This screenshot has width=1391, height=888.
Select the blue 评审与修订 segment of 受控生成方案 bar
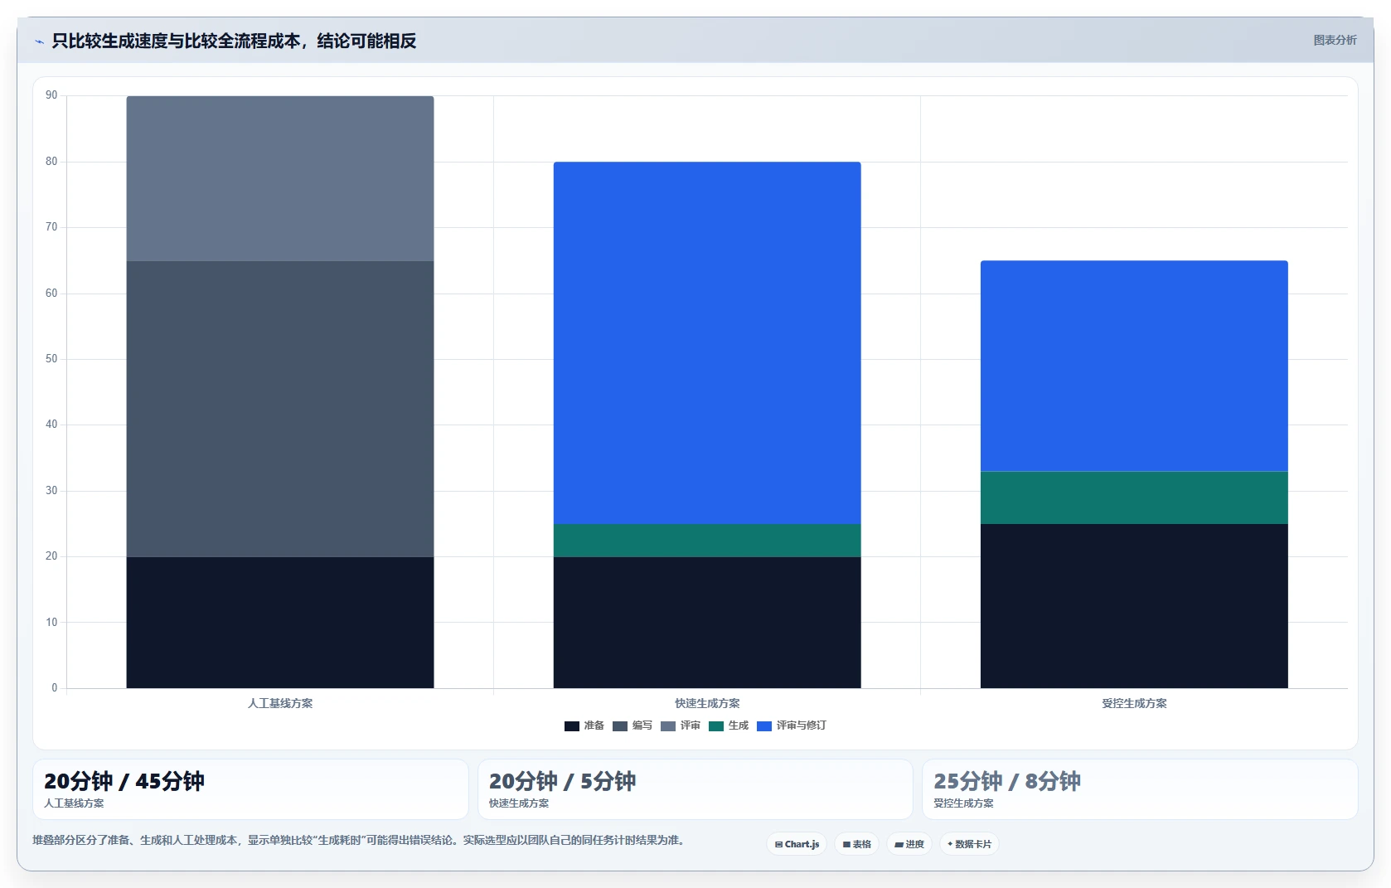click(x=1134, y=366)
